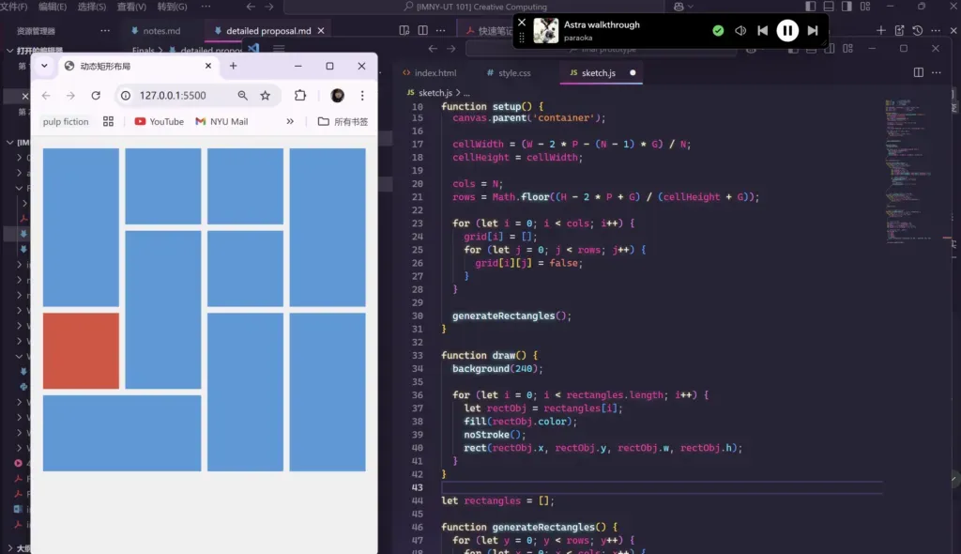Open the Chrome extensions puzzle icon
This screenshot has height=554, width=961.
click(x=299, y=95)
